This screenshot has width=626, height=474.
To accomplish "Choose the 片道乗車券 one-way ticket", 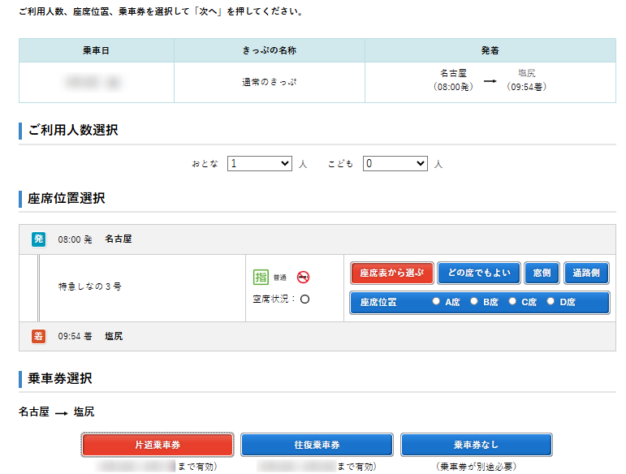I will click(x=158, y=445).
